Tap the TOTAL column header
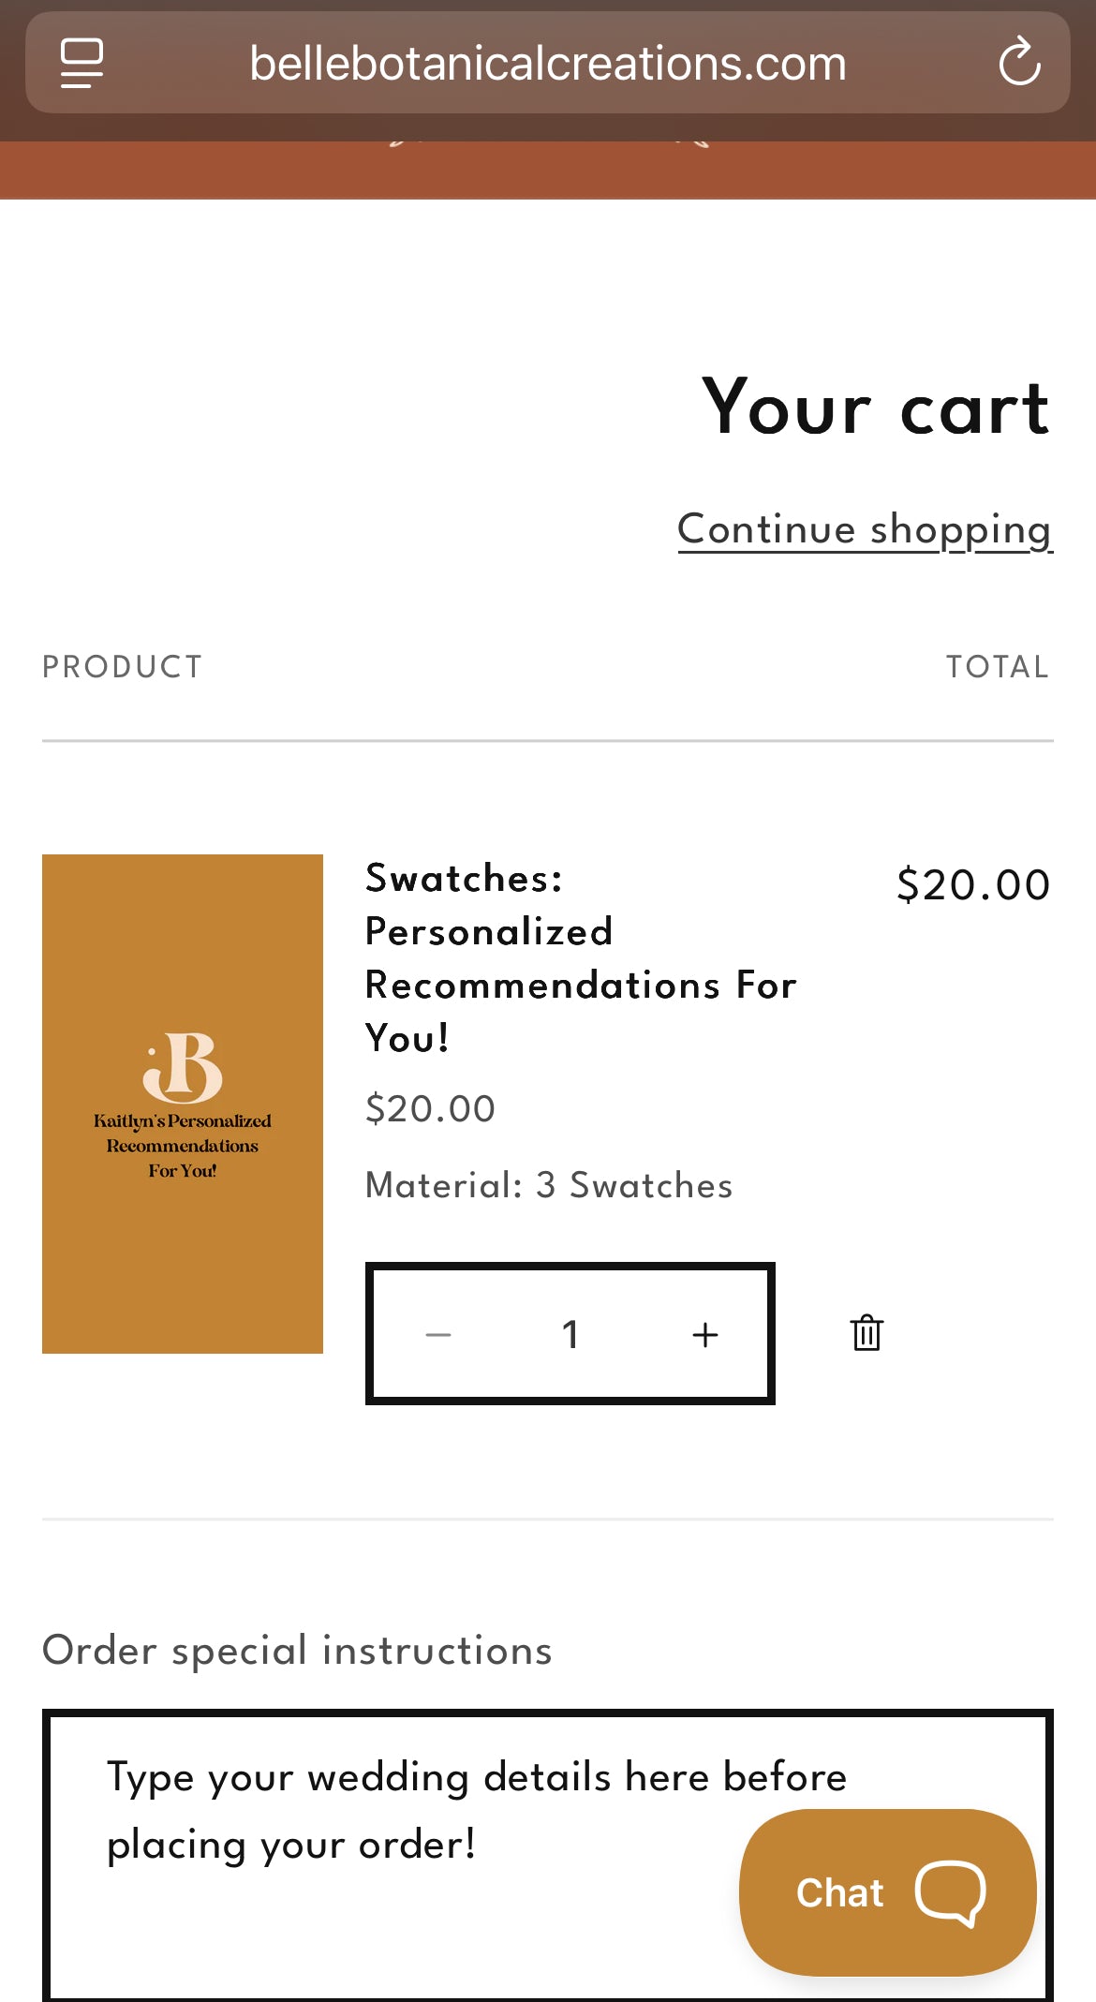Viewport: 1096px width, 2002px height. click(x=997, y=667)
